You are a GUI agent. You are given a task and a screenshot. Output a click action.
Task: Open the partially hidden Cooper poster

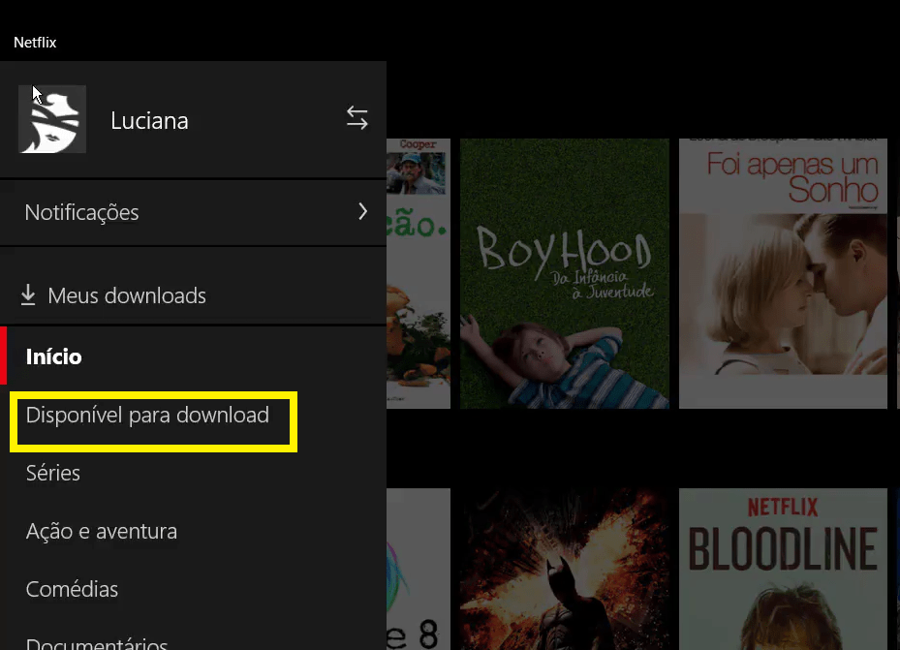tap(419, 273)
